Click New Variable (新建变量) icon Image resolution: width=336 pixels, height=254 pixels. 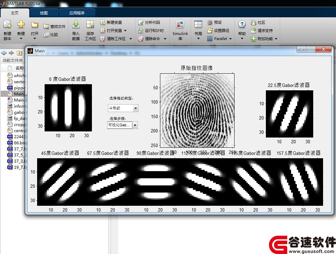(x=103, y=22)
